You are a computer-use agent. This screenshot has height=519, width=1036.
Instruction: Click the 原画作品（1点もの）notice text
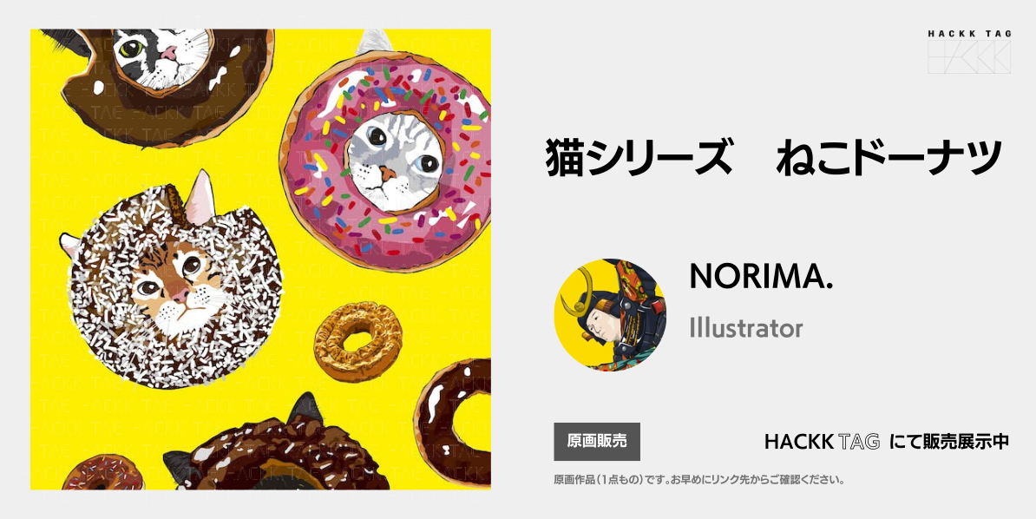click(x=699, y=480)
